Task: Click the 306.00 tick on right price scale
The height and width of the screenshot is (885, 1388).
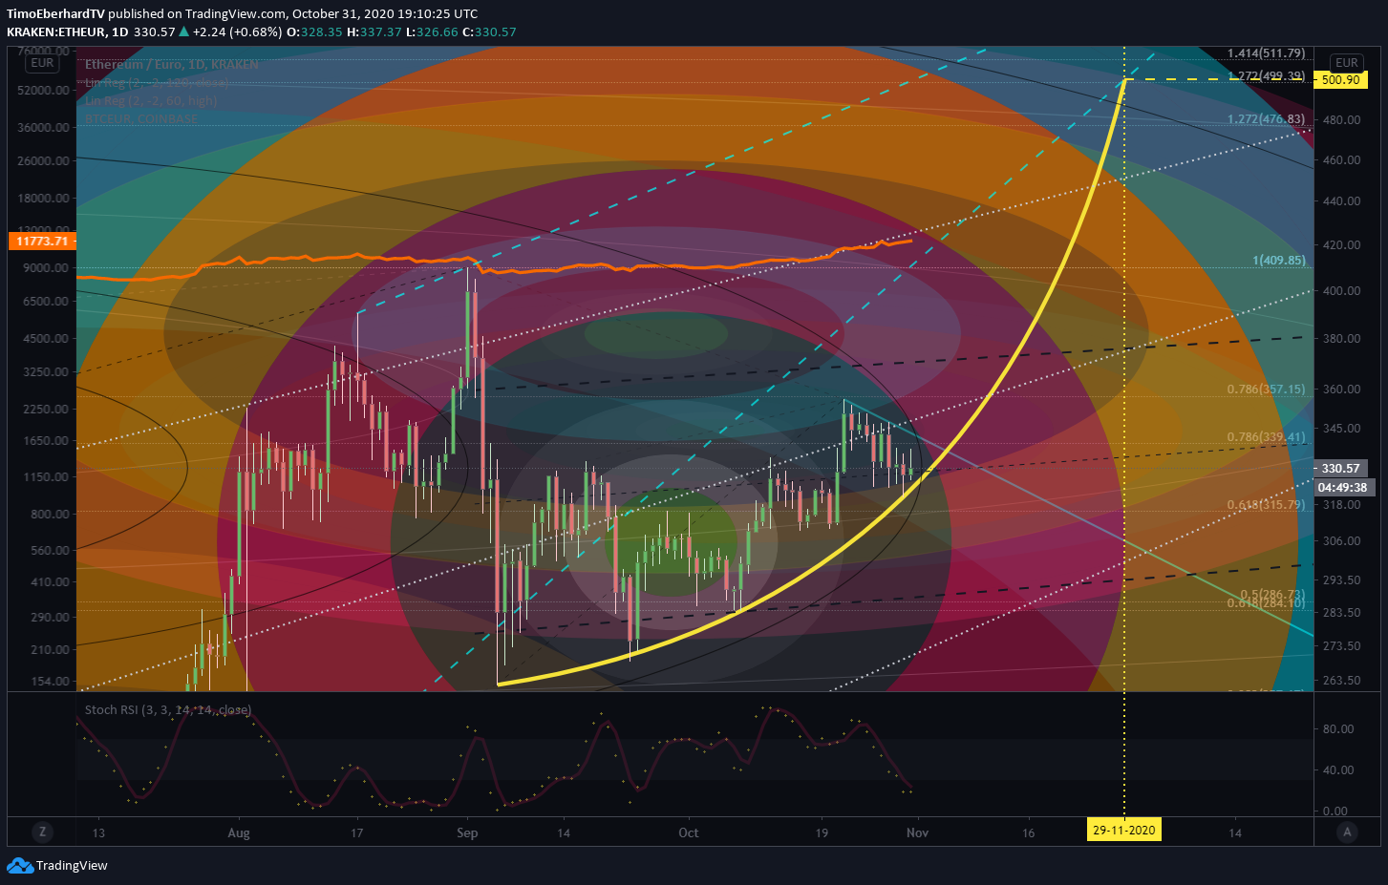Action: point(1342,540)
